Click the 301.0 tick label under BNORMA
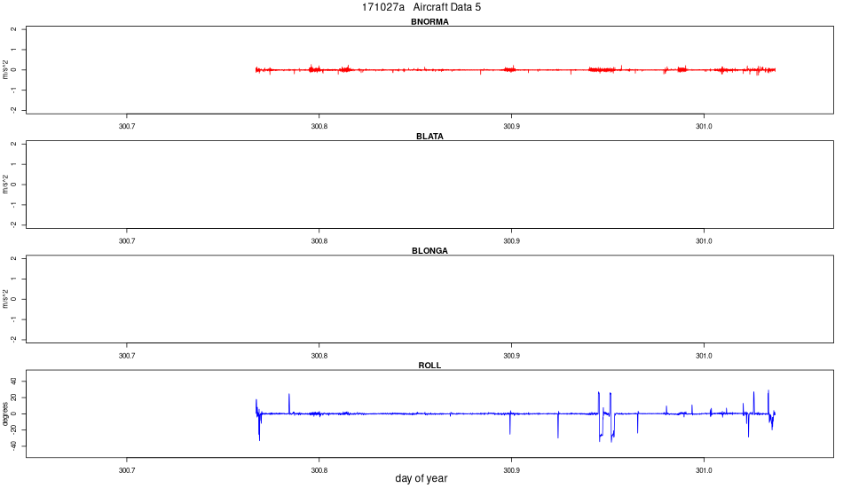Image resolution: width=843 pixels, height=488 pixels. 704,126
